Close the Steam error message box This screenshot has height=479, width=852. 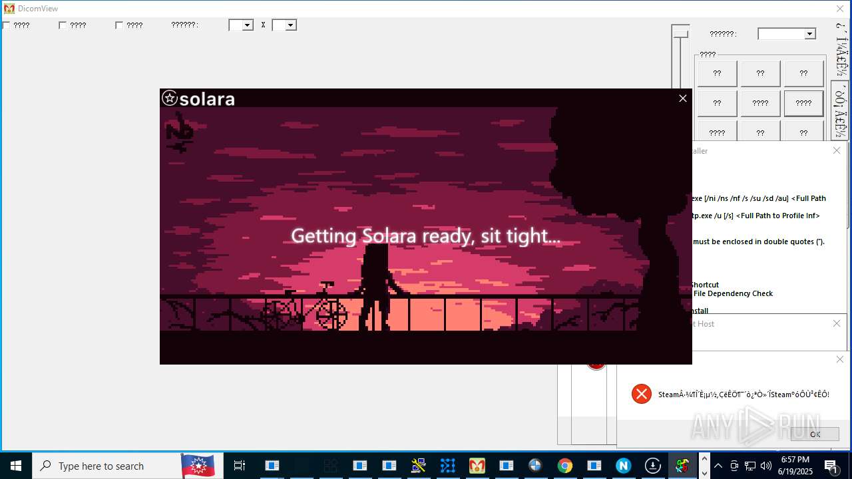839,359
